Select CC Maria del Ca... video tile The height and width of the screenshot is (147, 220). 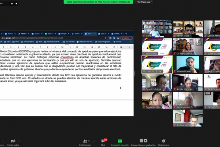coord(188,47)
